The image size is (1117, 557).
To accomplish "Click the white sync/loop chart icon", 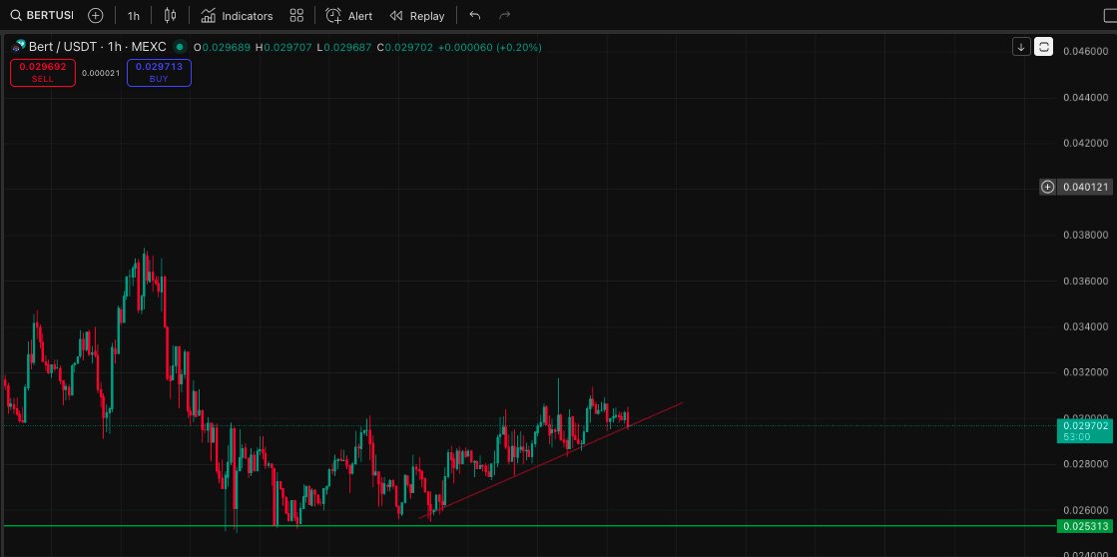I will [x=1043, y=47].
